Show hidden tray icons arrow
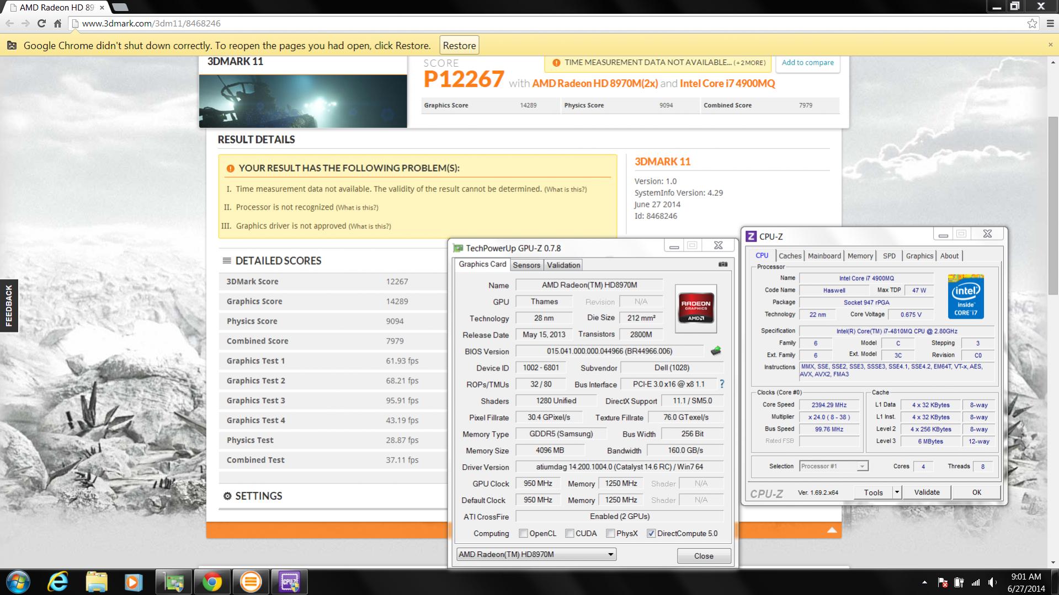This screenshot has height=595, width=1059. [x=924, y=582]
